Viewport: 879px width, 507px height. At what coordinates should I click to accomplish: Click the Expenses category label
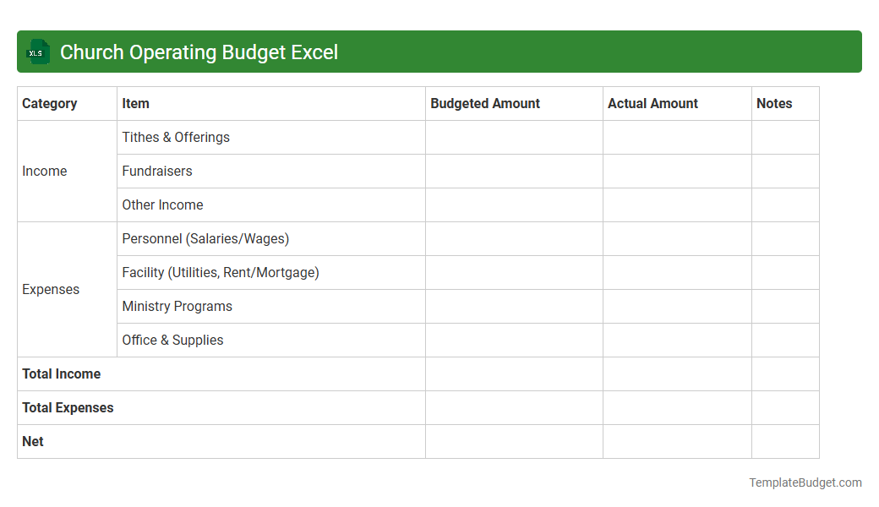pos(51,289)
